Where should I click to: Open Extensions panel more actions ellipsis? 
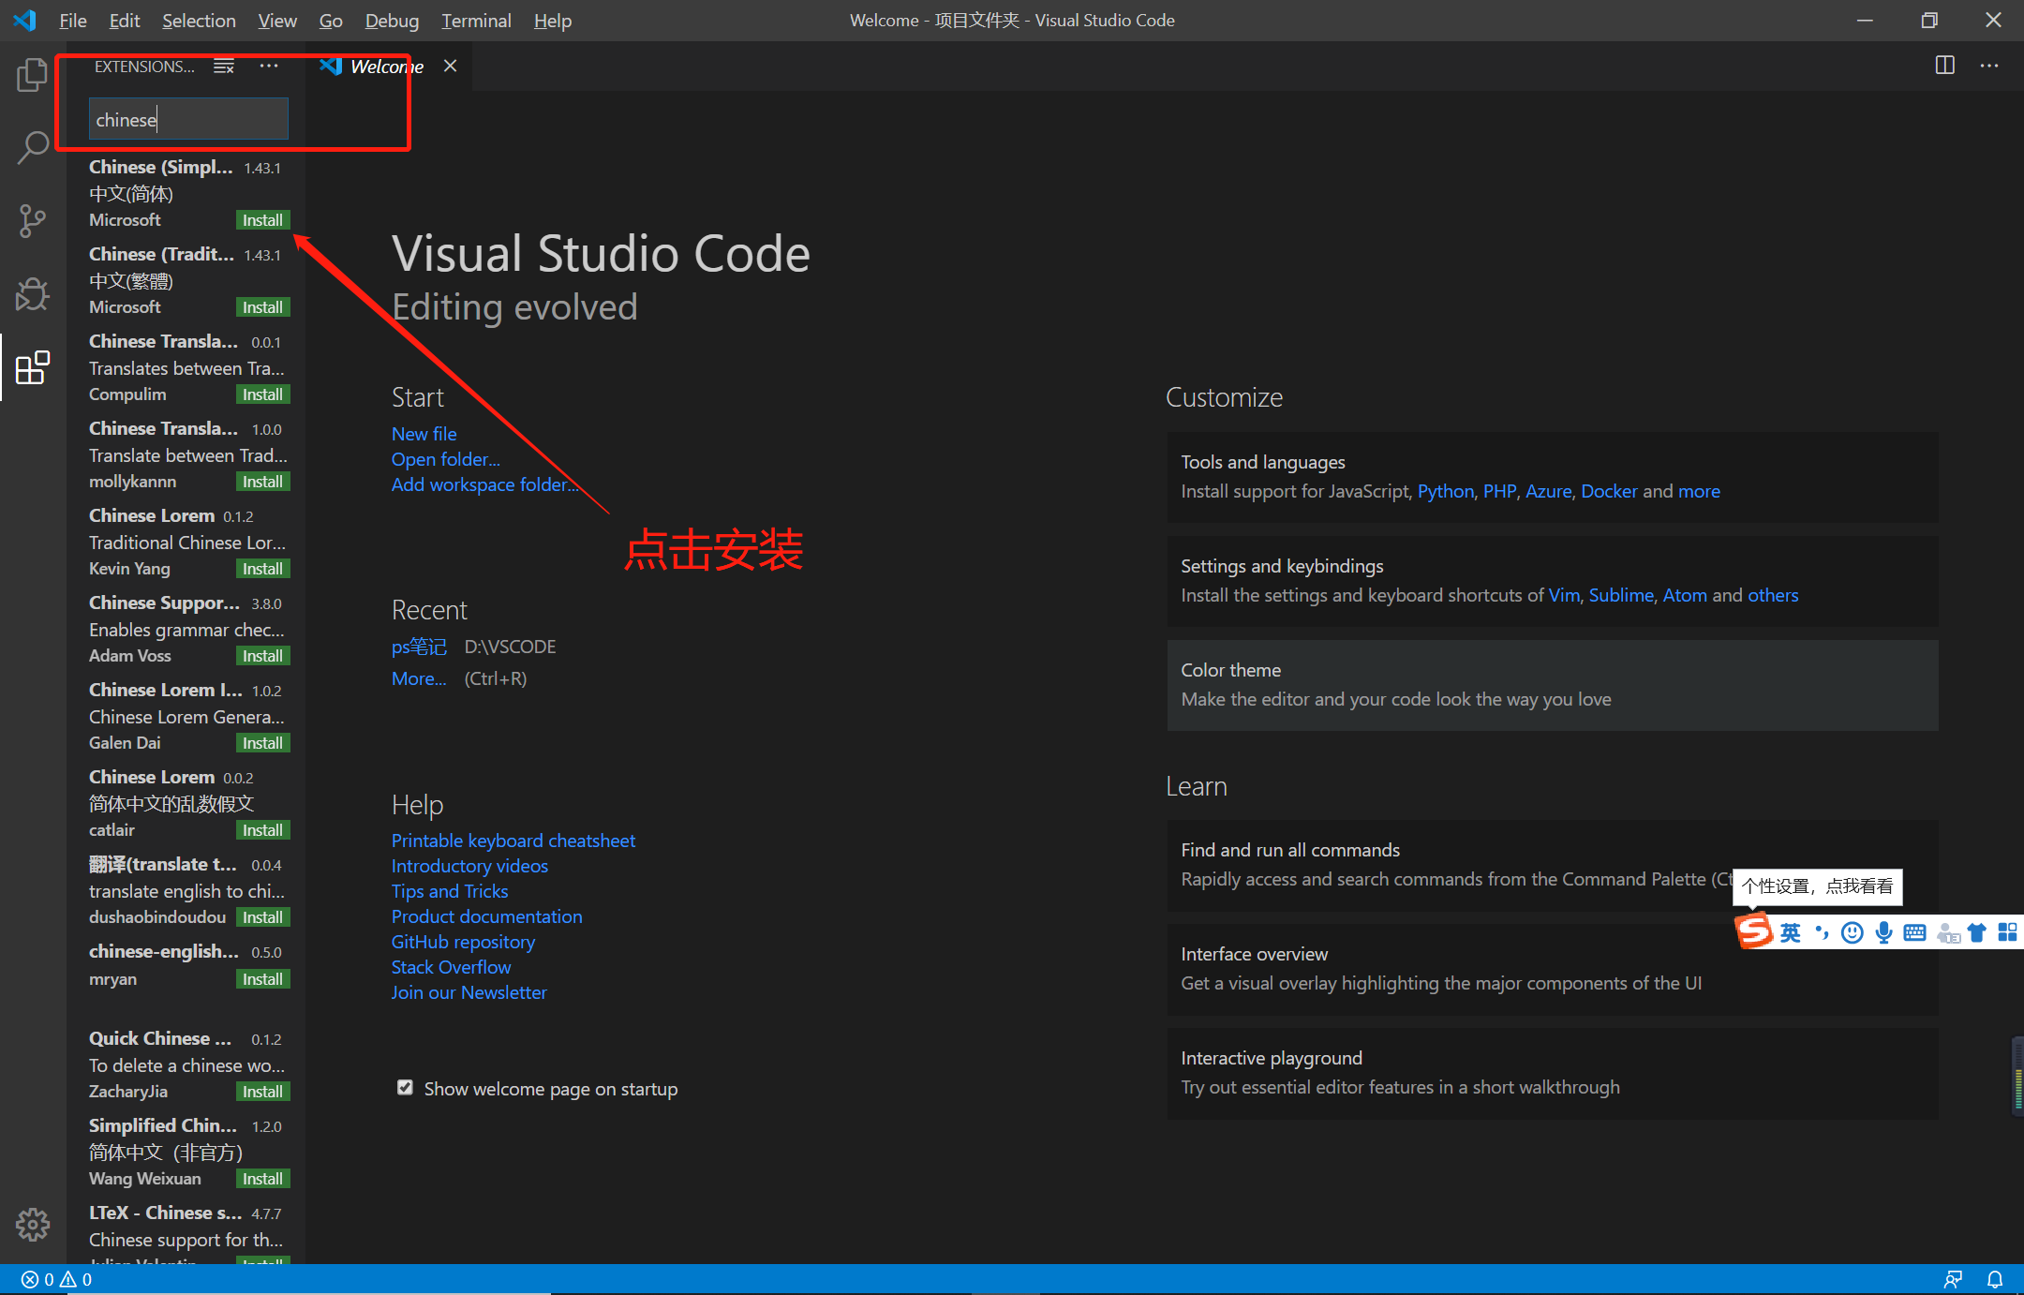click(269, 67)
